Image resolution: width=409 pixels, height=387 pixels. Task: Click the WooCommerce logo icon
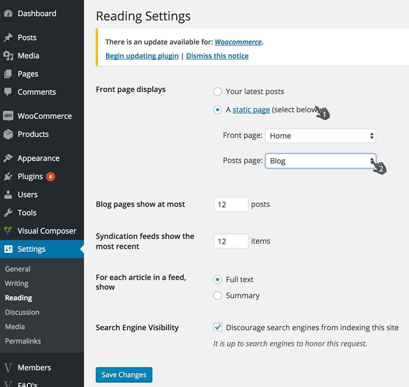tap(8, 116)
